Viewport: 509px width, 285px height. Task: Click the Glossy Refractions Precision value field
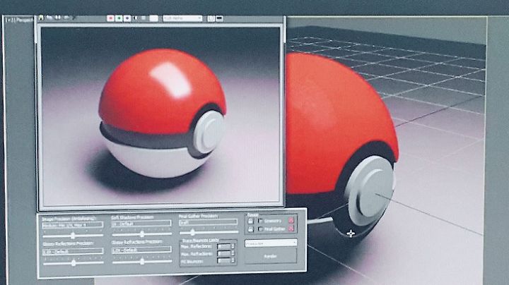(141, 250)
